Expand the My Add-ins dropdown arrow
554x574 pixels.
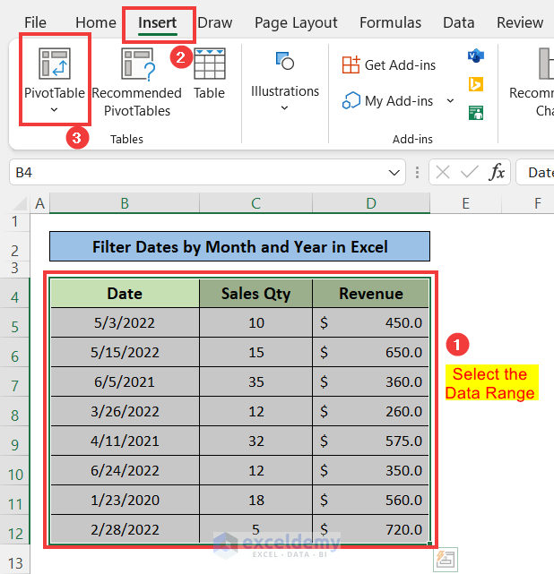pos(450,100)
